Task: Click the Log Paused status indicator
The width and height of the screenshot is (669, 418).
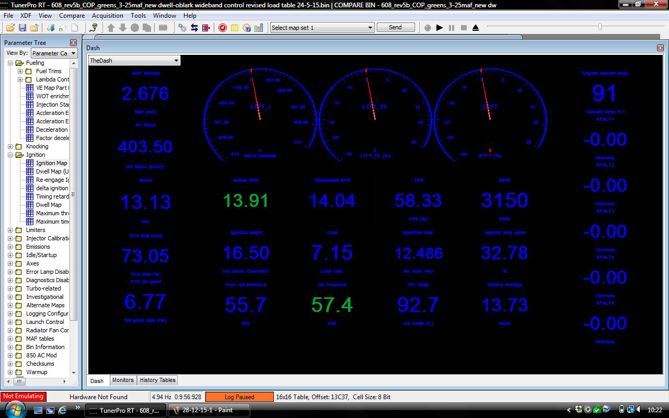Action: [239, 397]
